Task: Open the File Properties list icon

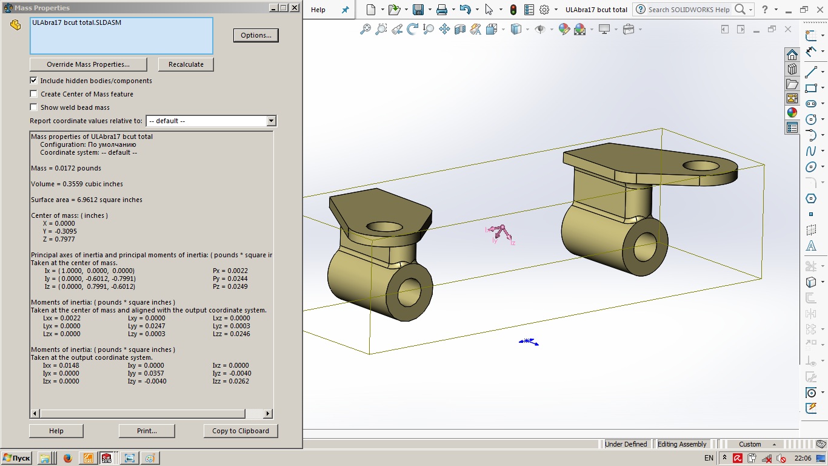Action: pos(529,10)
